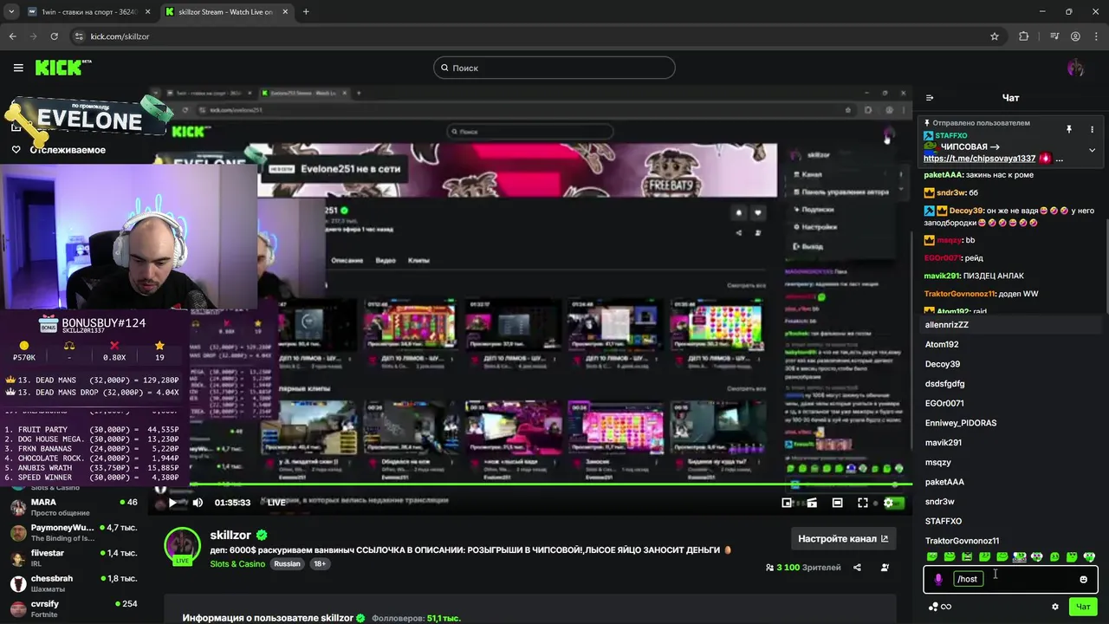
Task: Play the stream video
Action: tap(172, 503)
